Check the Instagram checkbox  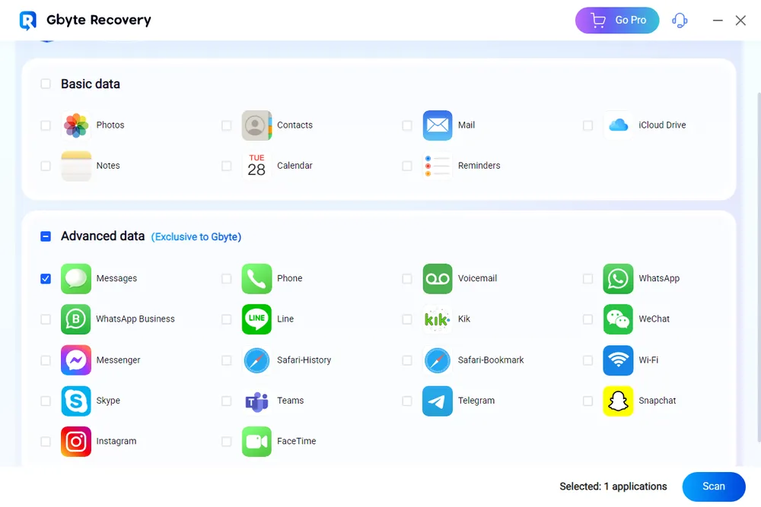click(x=46, y=442)
